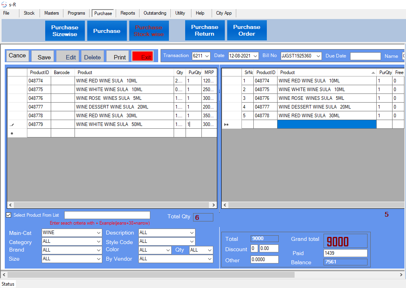Save the purchase entry

click(x=43, y=57)
